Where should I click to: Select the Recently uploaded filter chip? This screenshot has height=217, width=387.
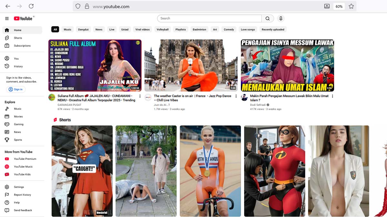(273, 29)
